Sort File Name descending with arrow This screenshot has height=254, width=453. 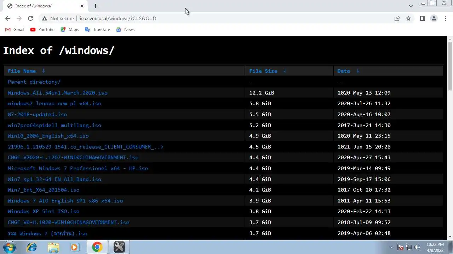[44, 71]
